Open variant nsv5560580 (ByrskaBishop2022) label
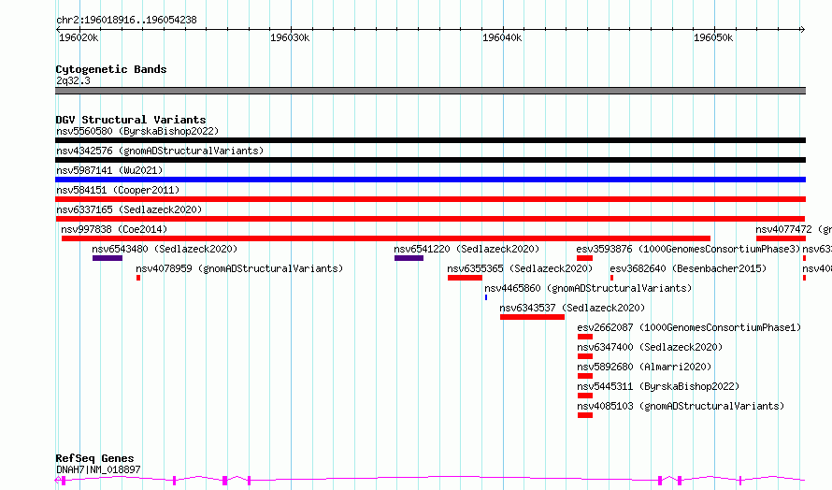 pos(137,131)
